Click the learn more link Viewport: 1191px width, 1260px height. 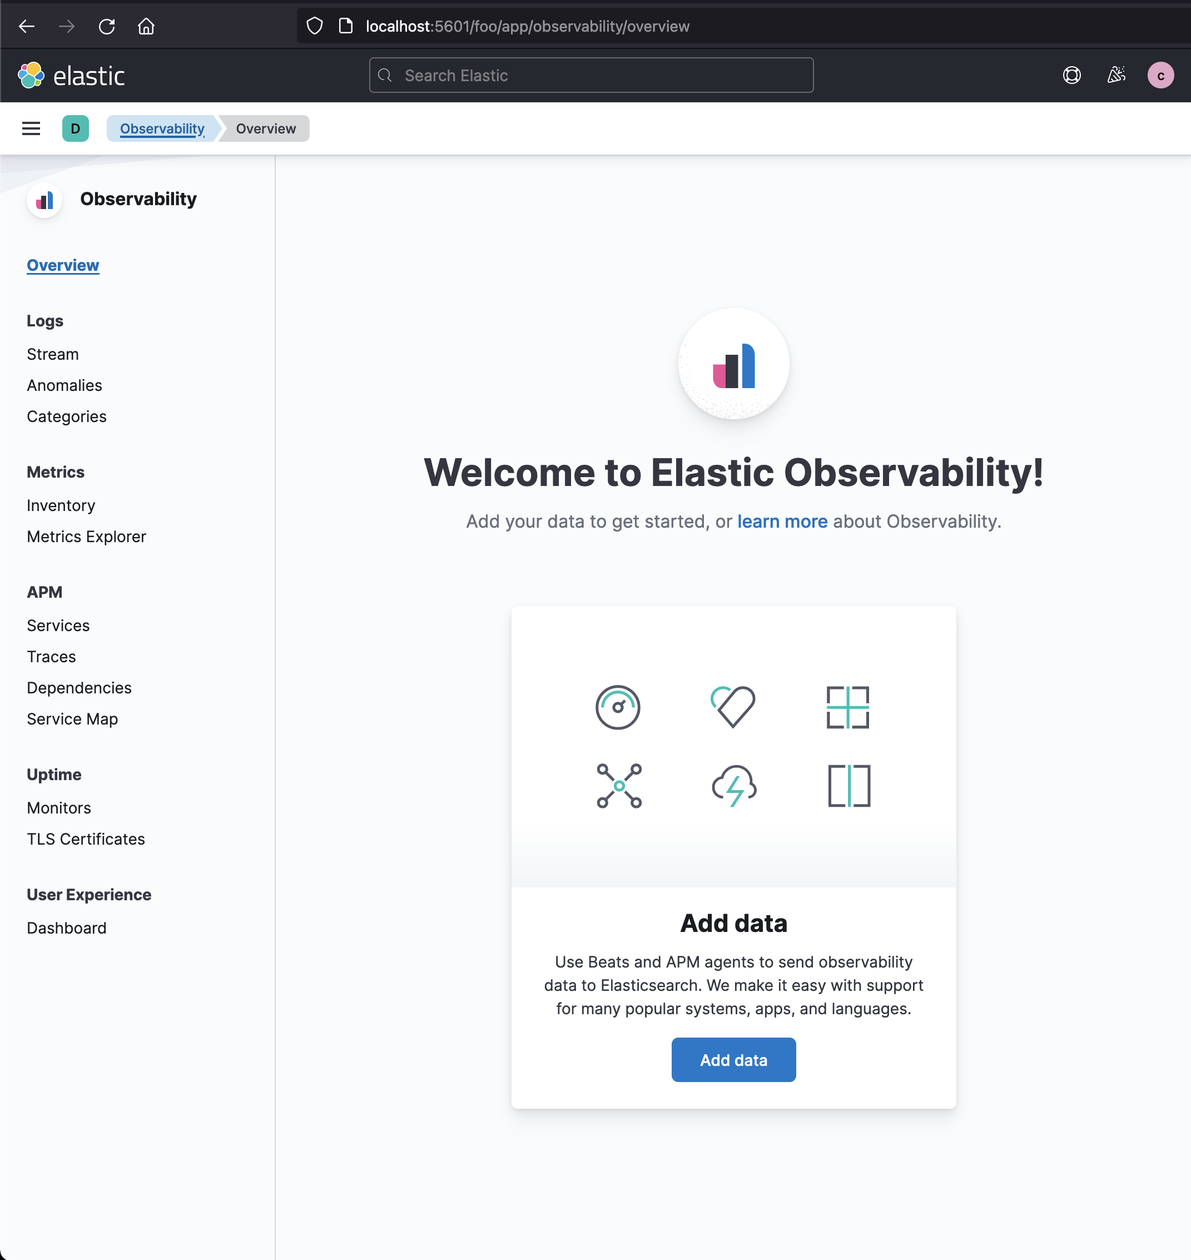782,521
